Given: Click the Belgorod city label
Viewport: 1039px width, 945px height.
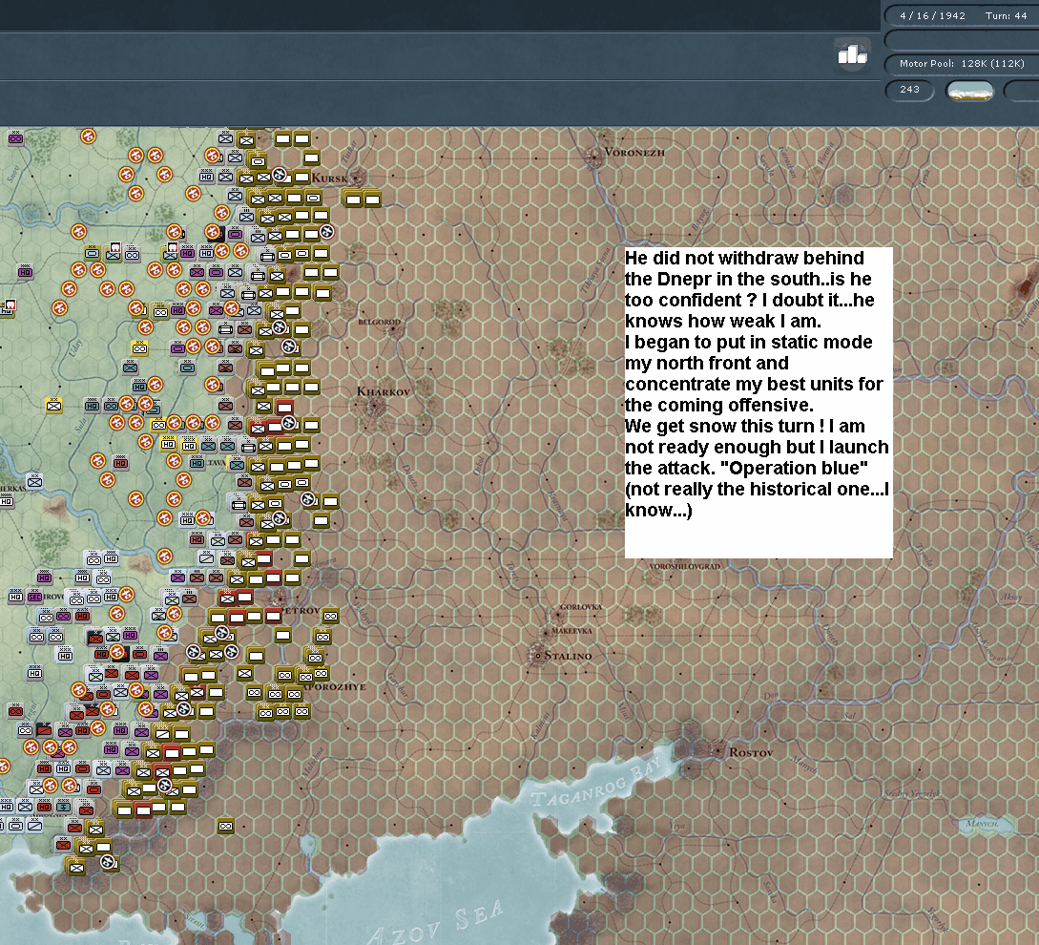Looking at the screenshot, I should tap(379, 322).
